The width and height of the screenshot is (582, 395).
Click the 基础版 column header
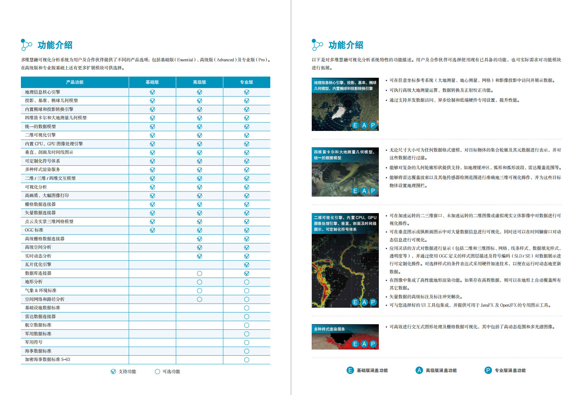(x=152, y=82)
